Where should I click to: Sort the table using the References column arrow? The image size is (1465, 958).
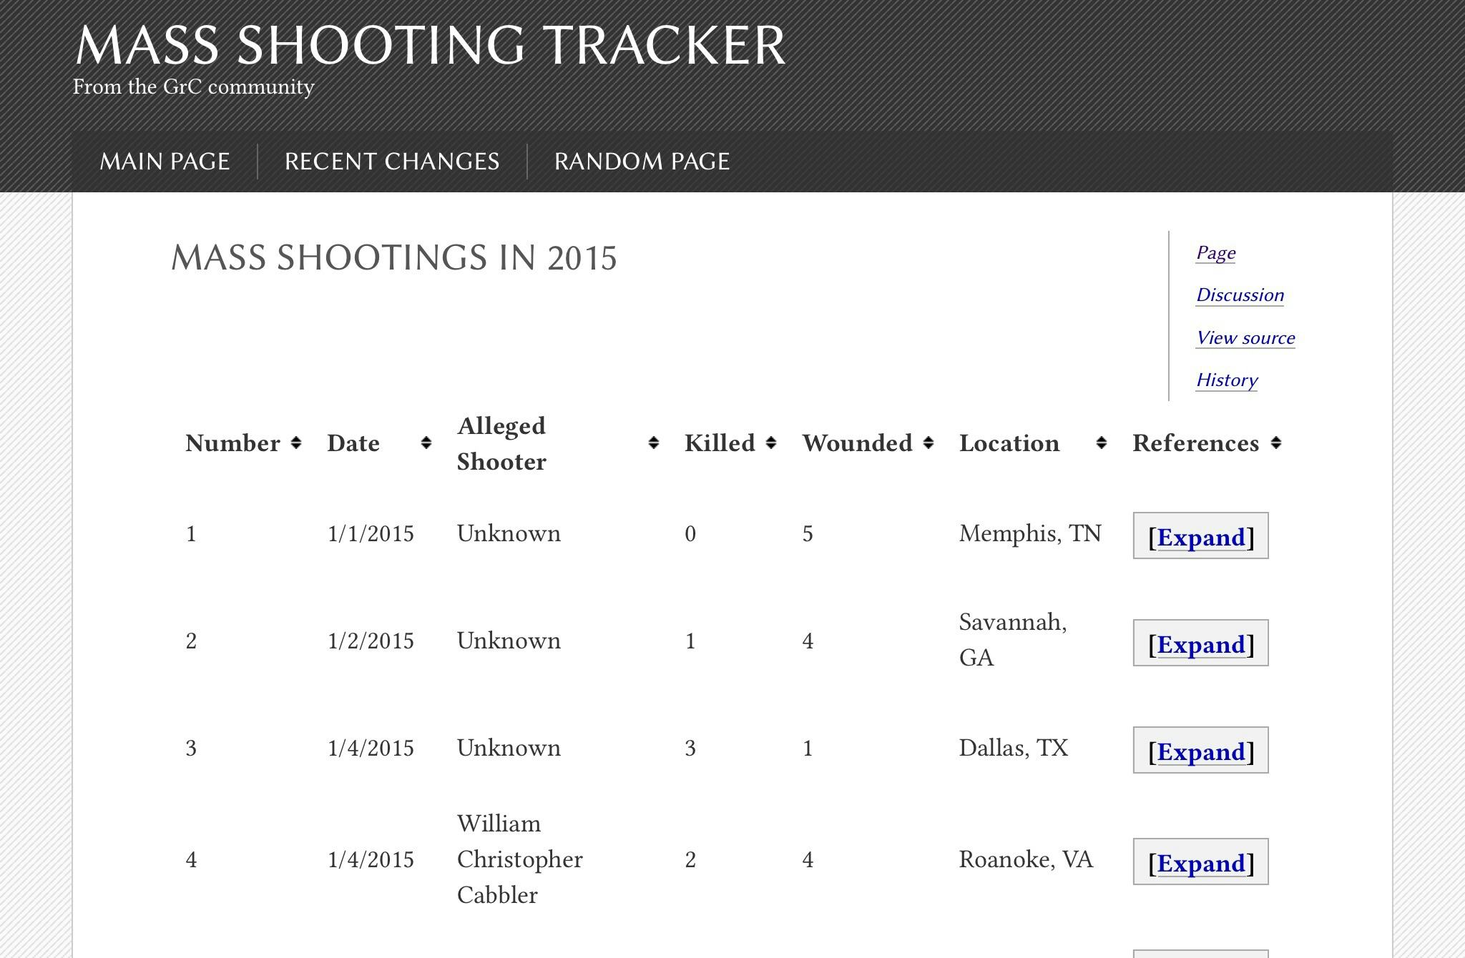[1278, 443]
